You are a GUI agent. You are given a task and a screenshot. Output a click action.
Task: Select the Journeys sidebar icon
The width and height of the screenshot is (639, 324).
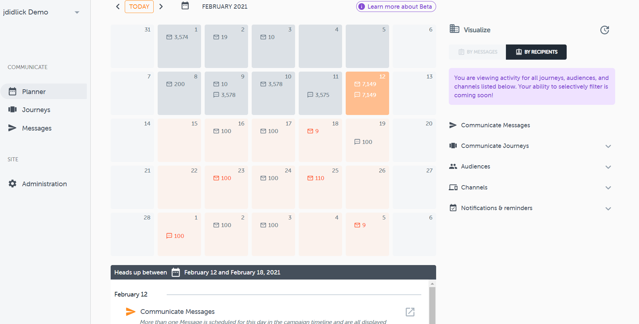[13, 110]
